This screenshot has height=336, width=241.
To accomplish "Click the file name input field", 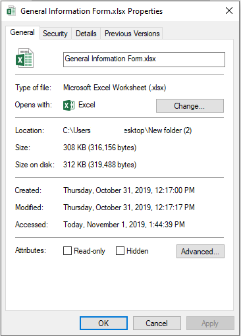I will (x=144, y=59).
